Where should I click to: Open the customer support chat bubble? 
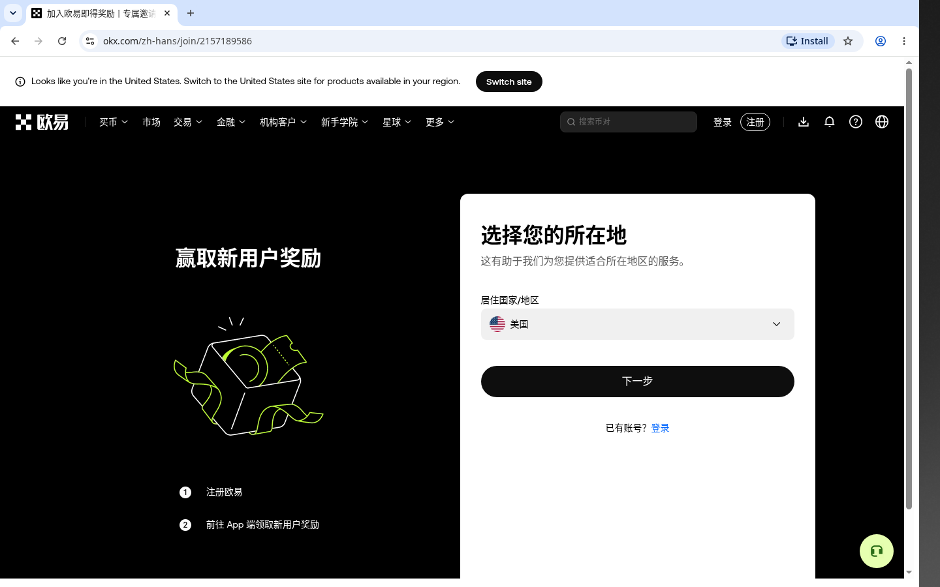(877, 551)
